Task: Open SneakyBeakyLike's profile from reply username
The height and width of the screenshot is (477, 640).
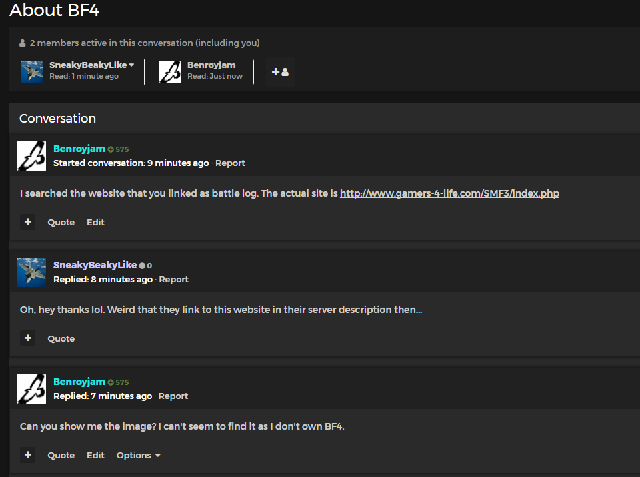Action: click(x=95, y=265)
